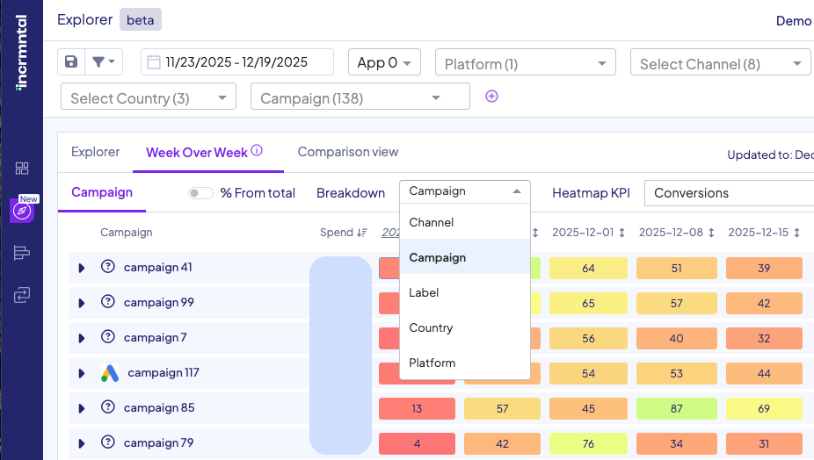The width and height of the screenshot is (814, 460).
Task: Toggle the % From total switch
Action: click(x=200, y=193)
